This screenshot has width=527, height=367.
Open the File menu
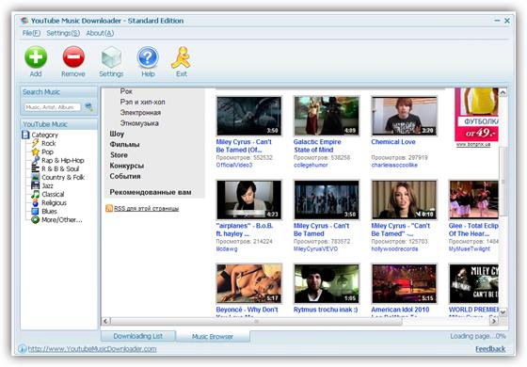(31, 33)
